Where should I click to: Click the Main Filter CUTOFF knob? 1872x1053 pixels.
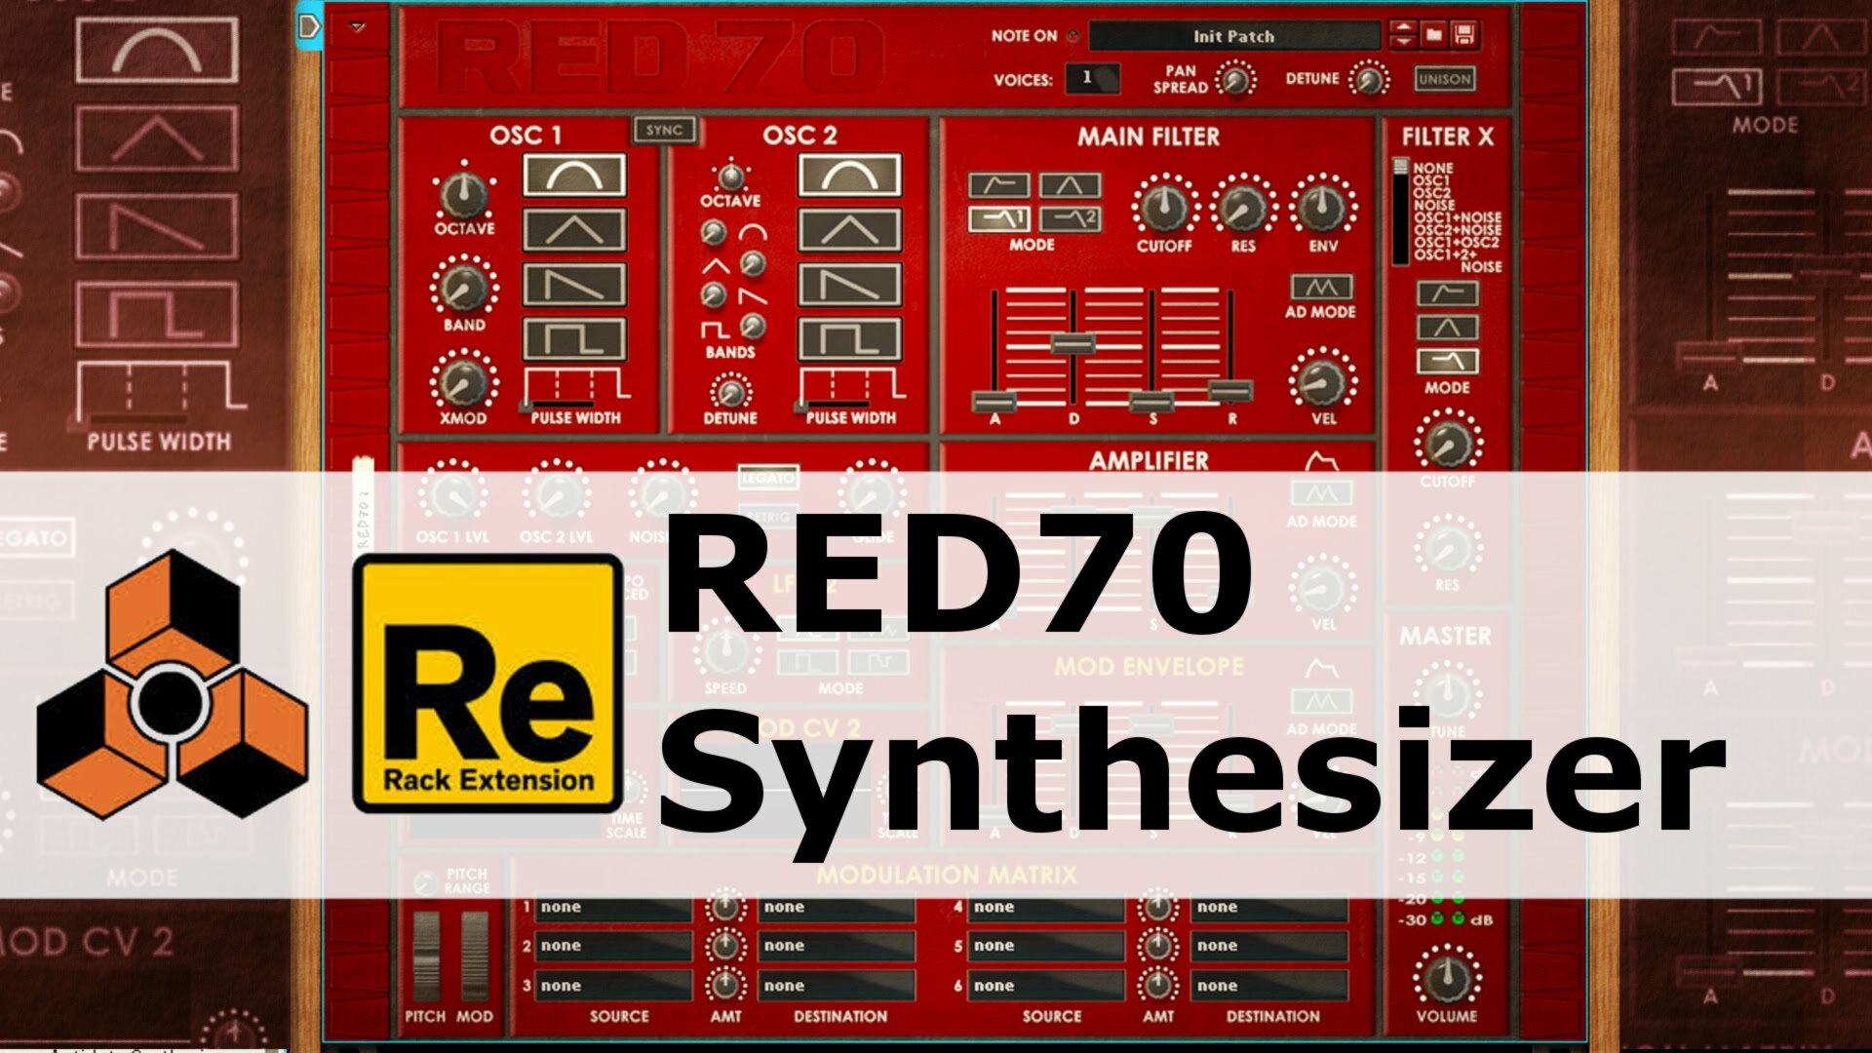pos(1164,207)
